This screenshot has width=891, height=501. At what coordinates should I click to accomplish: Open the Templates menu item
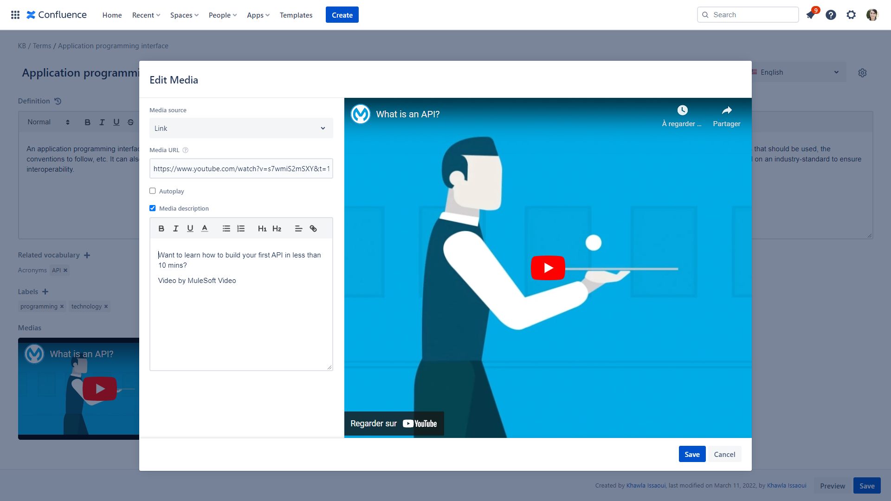click(x=296, y=15)
